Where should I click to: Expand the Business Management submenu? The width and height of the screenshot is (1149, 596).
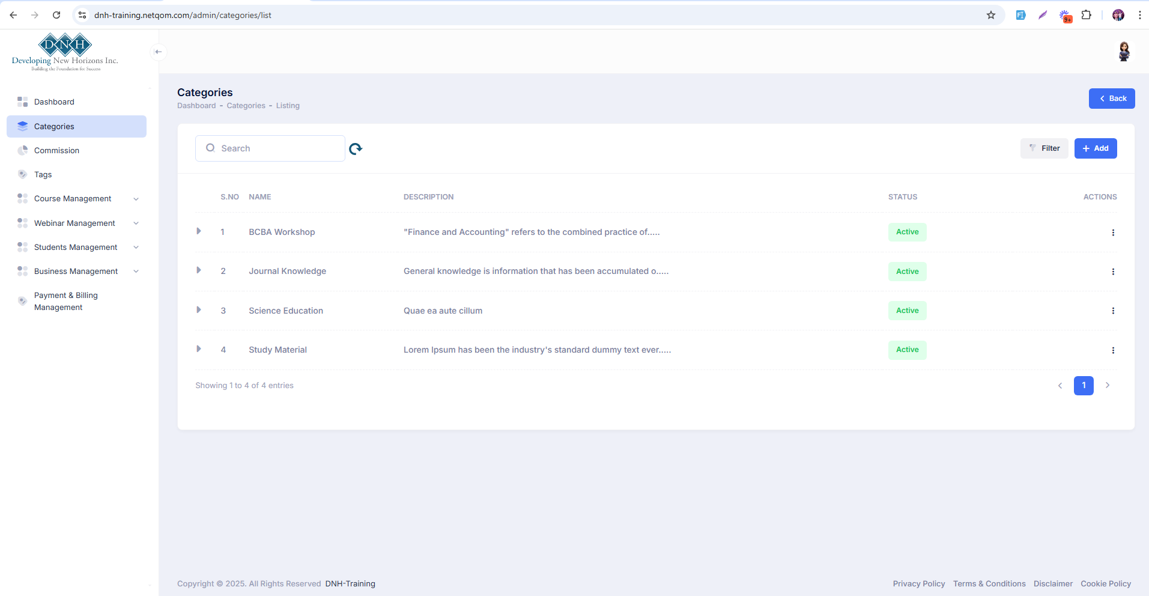tap(76, 271)
